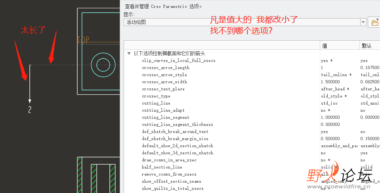Screen dimensions: 380x193
Task: Select the draw_cosms_in_area_xsec option
Action: point(169,160)
